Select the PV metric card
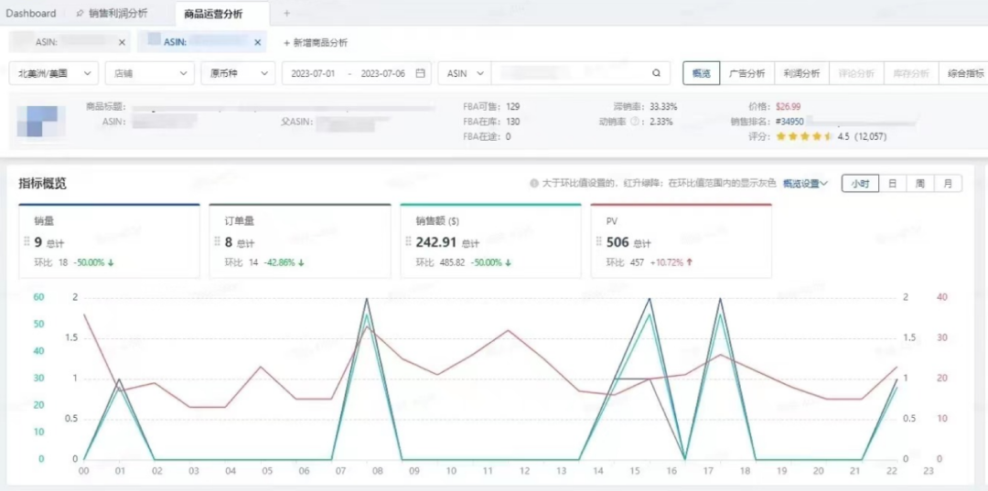988x491 pixels. click(682, 241)
